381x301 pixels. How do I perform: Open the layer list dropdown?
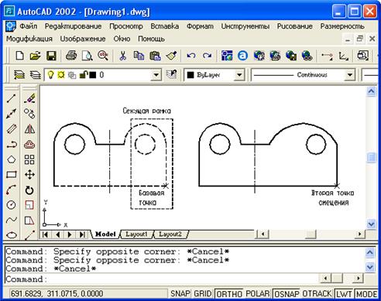pyautogui.click(x=156, y=75)
